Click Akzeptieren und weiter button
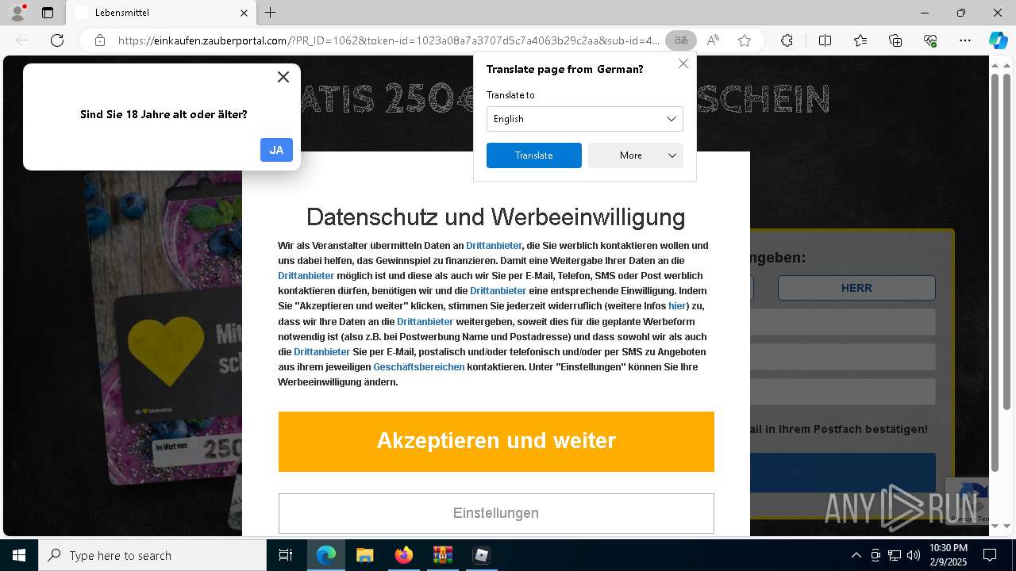 pyautogui.click(x=496, y=441)
